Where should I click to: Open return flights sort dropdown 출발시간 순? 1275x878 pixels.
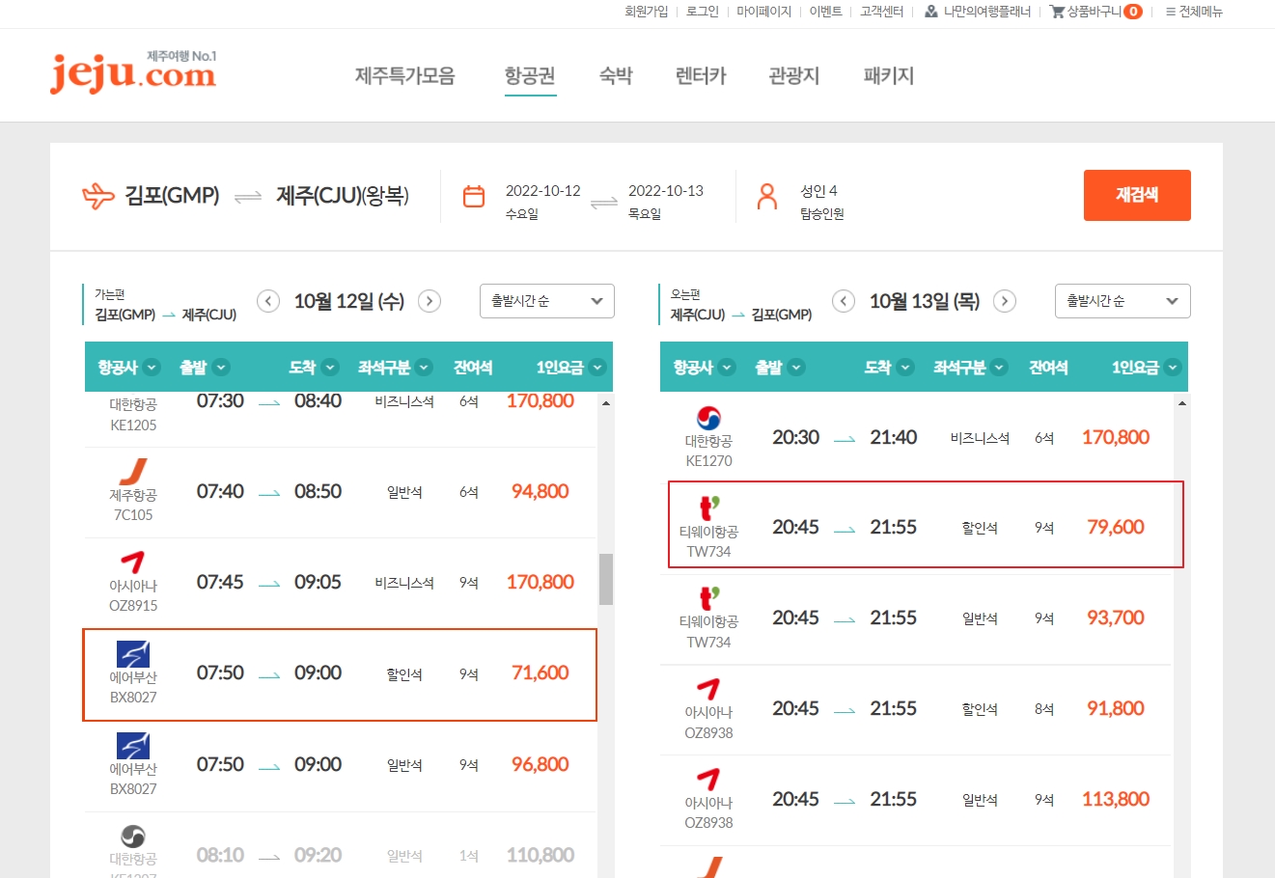click(x=1123, y=301)
